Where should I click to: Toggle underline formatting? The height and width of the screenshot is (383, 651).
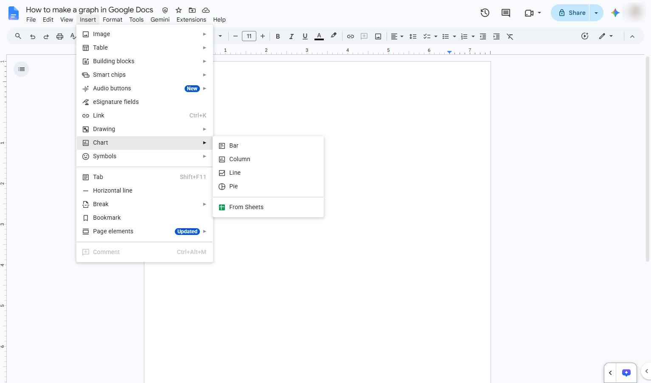(305, 36)
